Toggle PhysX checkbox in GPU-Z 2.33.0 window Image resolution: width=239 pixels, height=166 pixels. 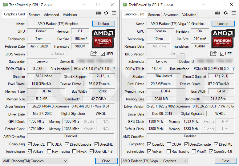coord(75,151)
